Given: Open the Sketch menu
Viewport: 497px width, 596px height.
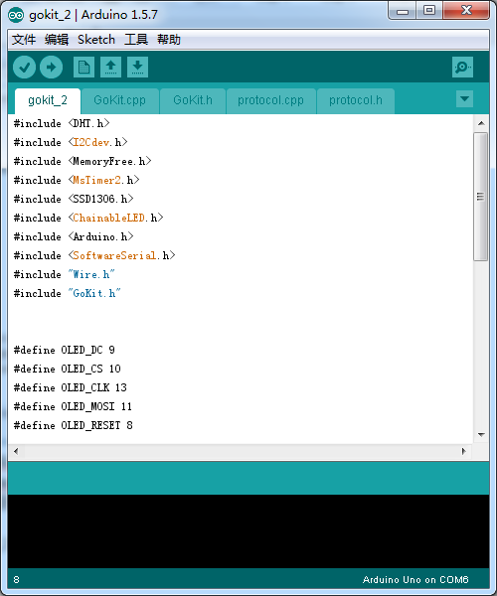Looking at the screenshot, I should (96, 40).
